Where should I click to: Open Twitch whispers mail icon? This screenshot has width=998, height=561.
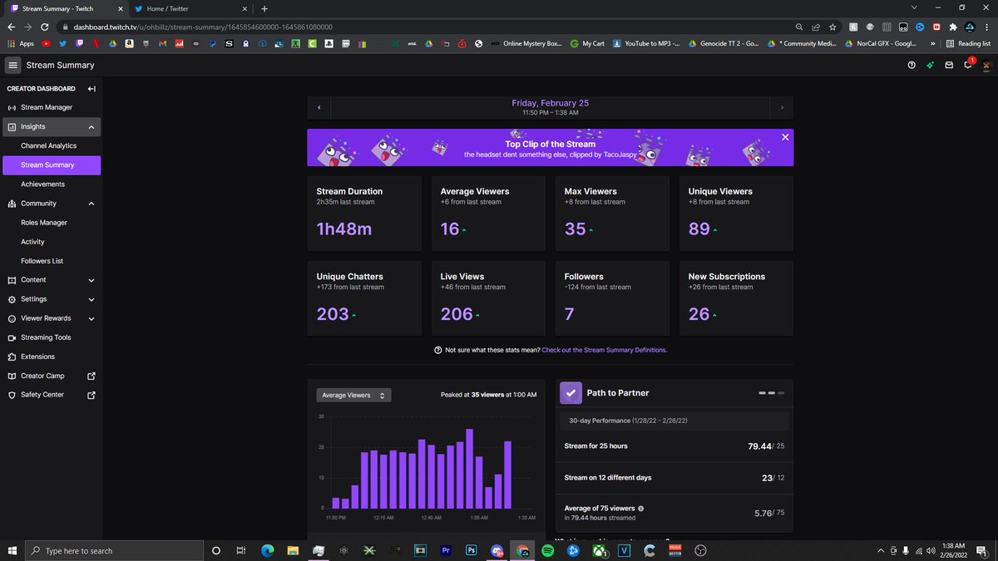coord(948,65)
